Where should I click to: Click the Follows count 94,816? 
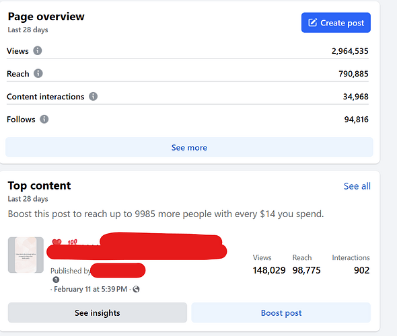click(x=356, y=120)
